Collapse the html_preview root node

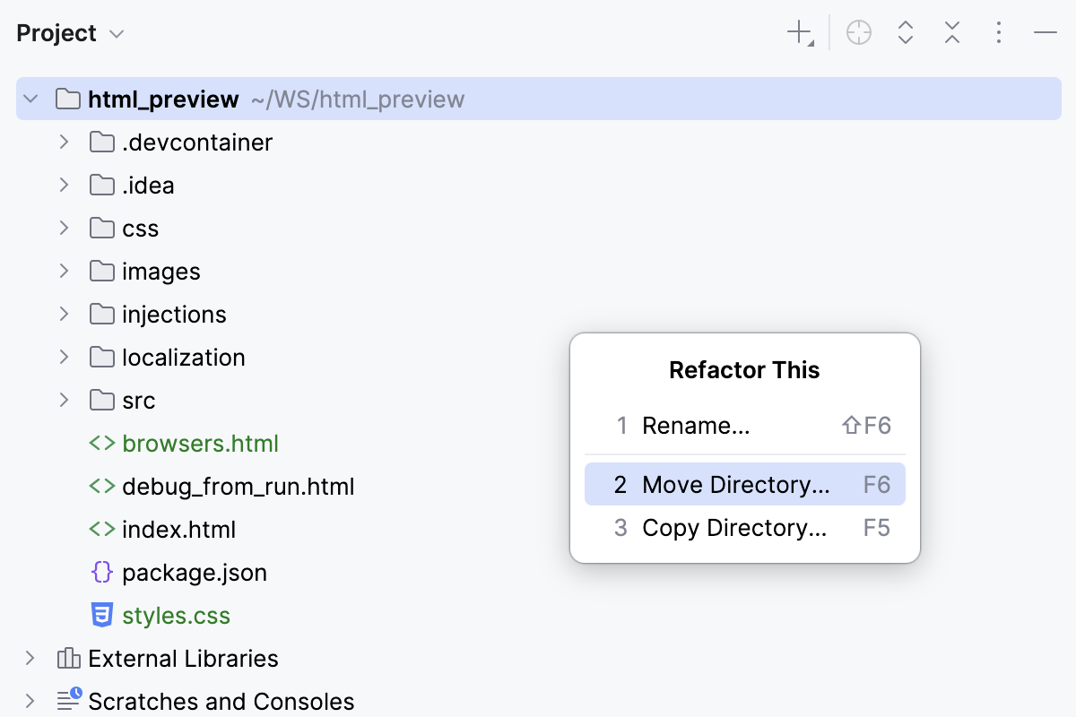(x=31, y=99)
